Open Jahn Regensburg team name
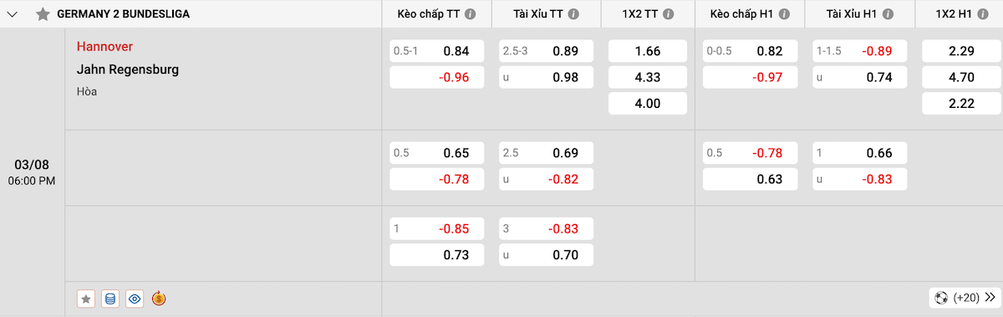The width and height of the screenshot is (1003, 317). tap(128, 69)
